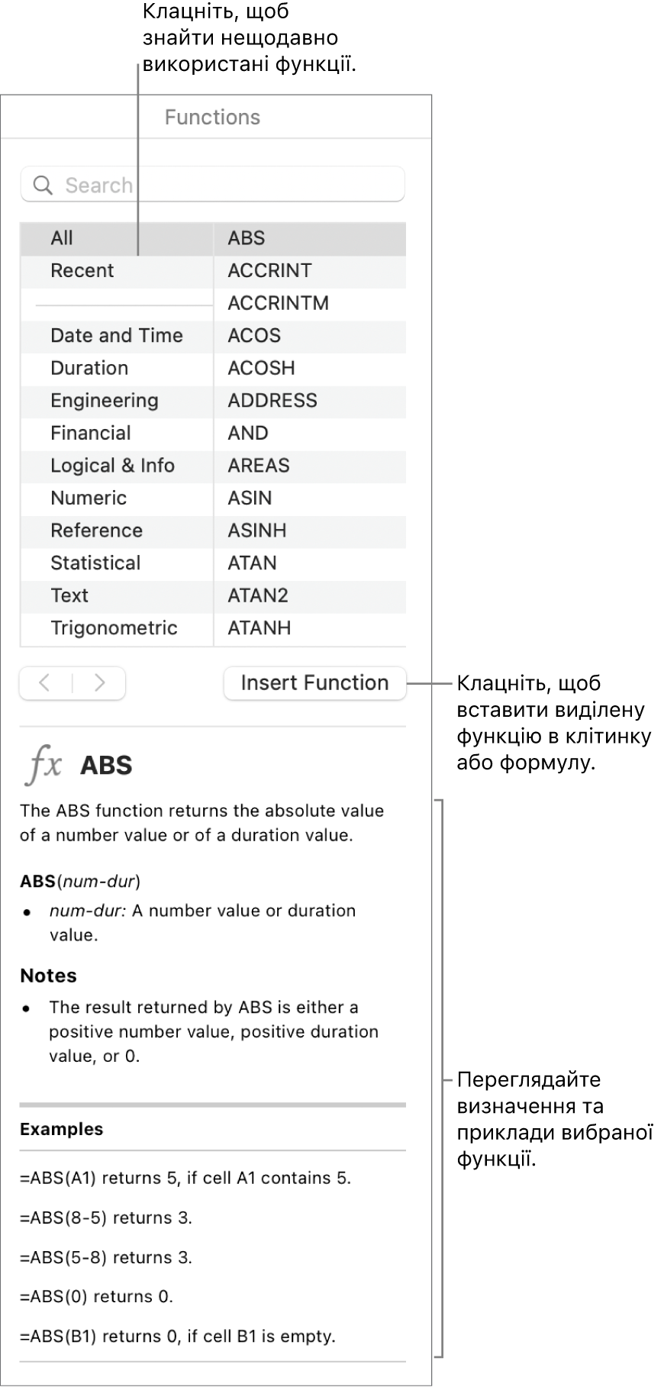Click the forward arrow navigation button
Image resolution: width=664 pixels, height=1387 pixels.
pos(99,683)
